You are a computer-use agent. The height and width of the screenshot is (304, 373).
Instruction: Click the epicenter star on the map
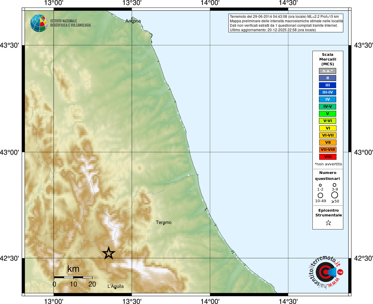click(109, 253)
